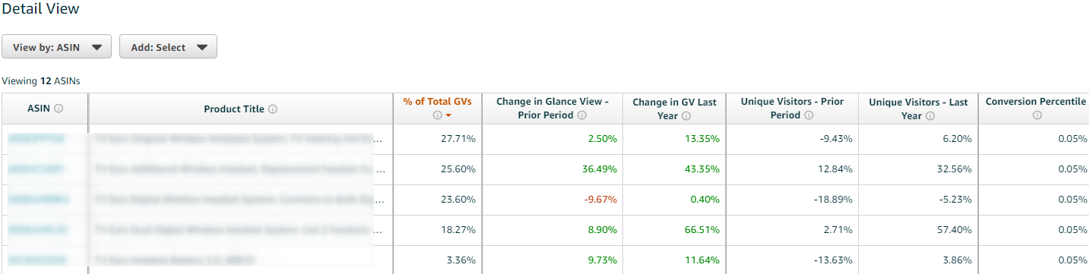Open first row's blurred ASIN link

(36, 139)
